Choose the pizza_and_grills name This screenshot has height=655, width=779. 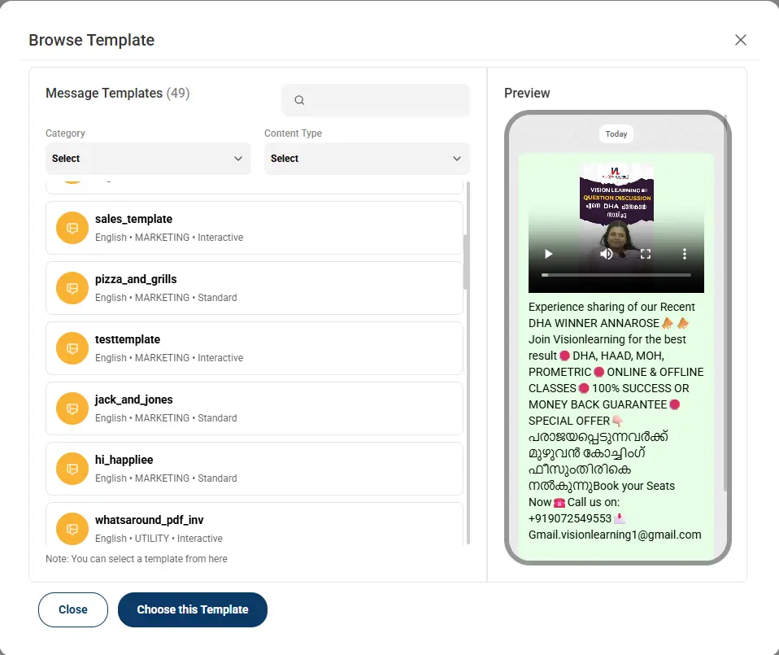click(x=136, y=279)
